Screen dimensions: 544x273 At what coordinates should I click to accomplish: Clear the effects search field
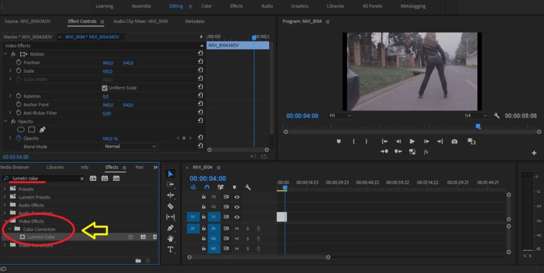[82, 179]
